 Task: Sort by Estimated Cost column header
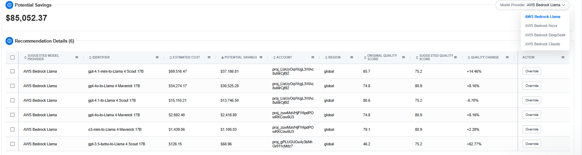tap(185, 57)
